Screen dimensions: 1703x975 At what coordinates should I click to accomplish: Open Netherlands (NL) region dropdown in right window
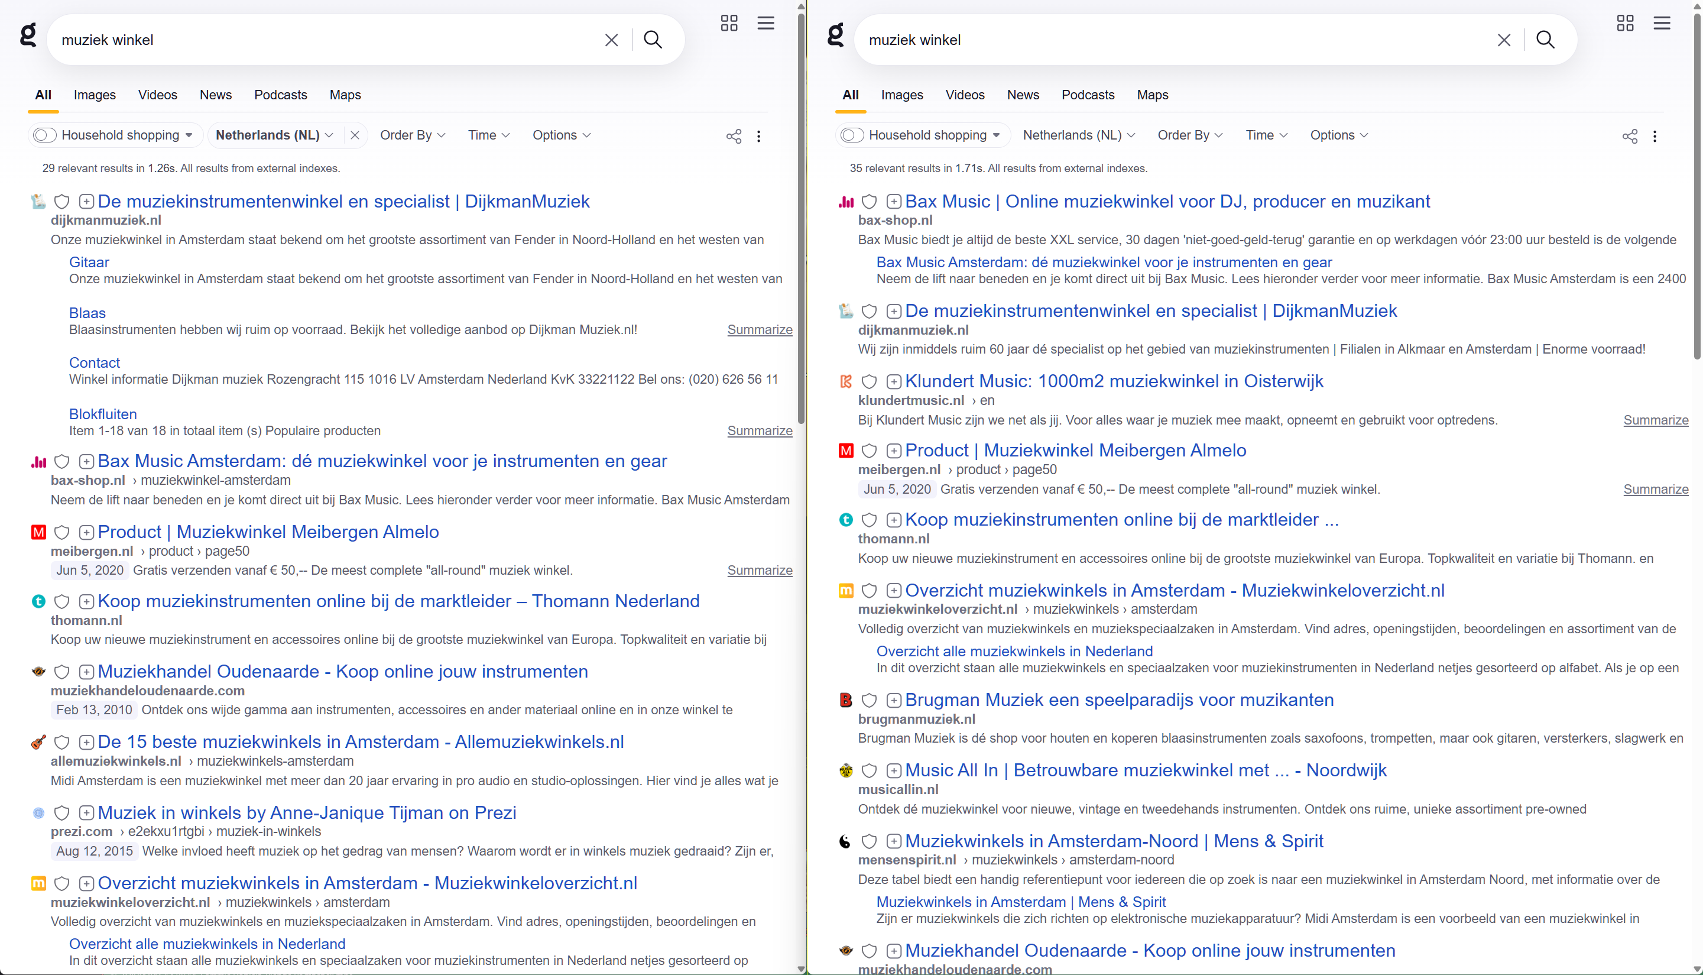click(x=1078, y=135)
